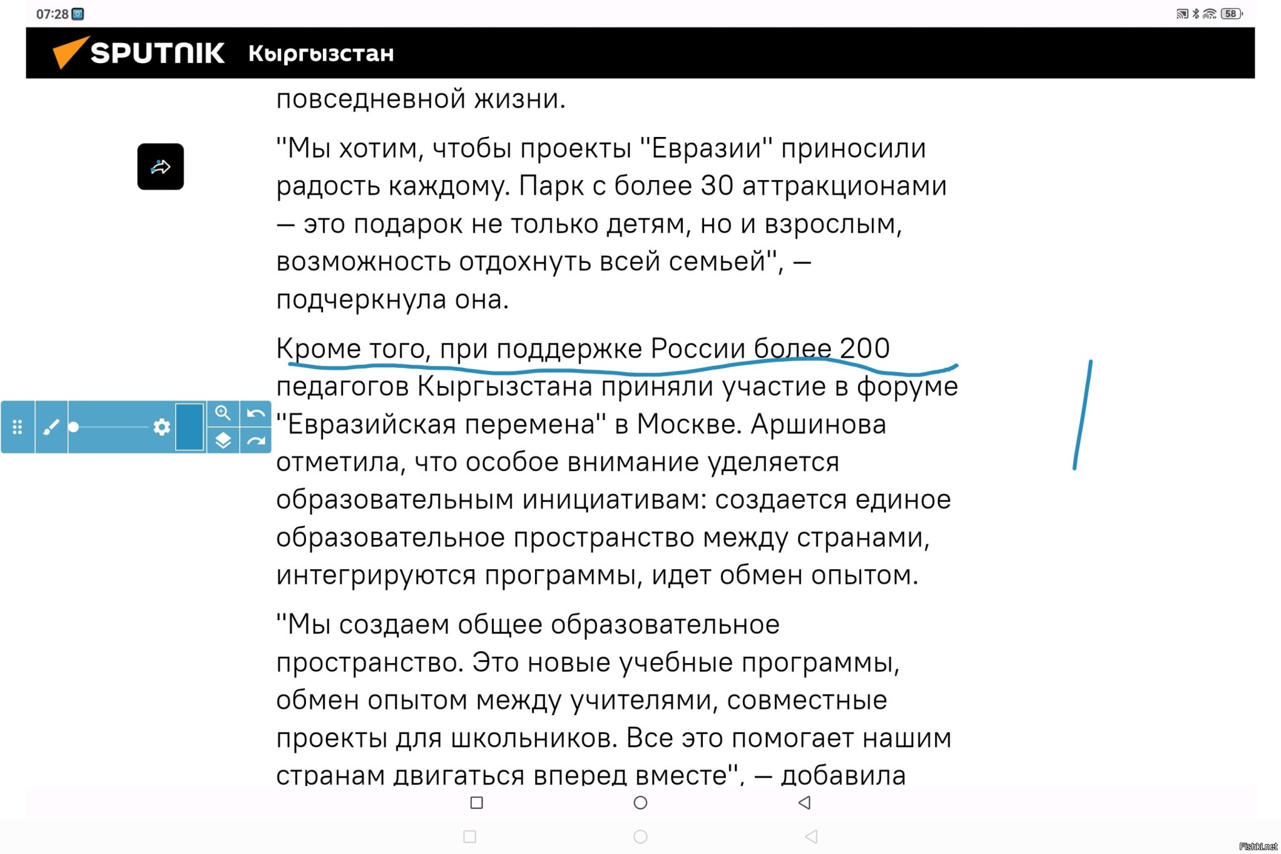The image size is (1281, 854).
Task: Tap the clock showing 07:28
Action: pyautogui.click(x=52, y=14)
